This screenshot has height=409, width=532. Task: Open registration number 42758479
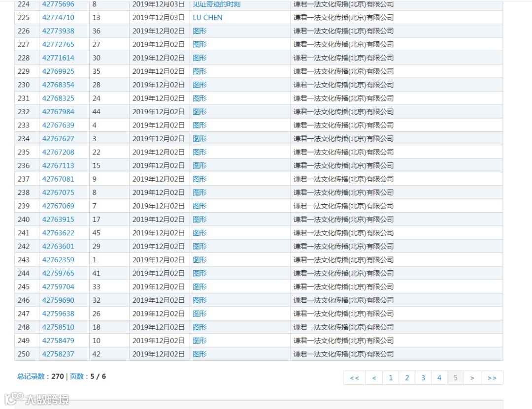(x=58, y=341)
